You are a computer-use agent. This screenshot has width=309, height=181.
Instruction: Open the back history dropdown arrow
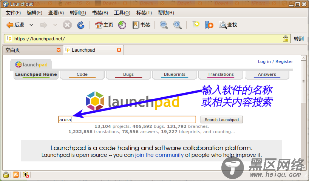tap(31, 25)
